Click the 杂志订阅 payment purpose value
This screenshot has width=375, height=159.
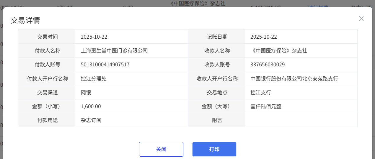pos(91,120)
